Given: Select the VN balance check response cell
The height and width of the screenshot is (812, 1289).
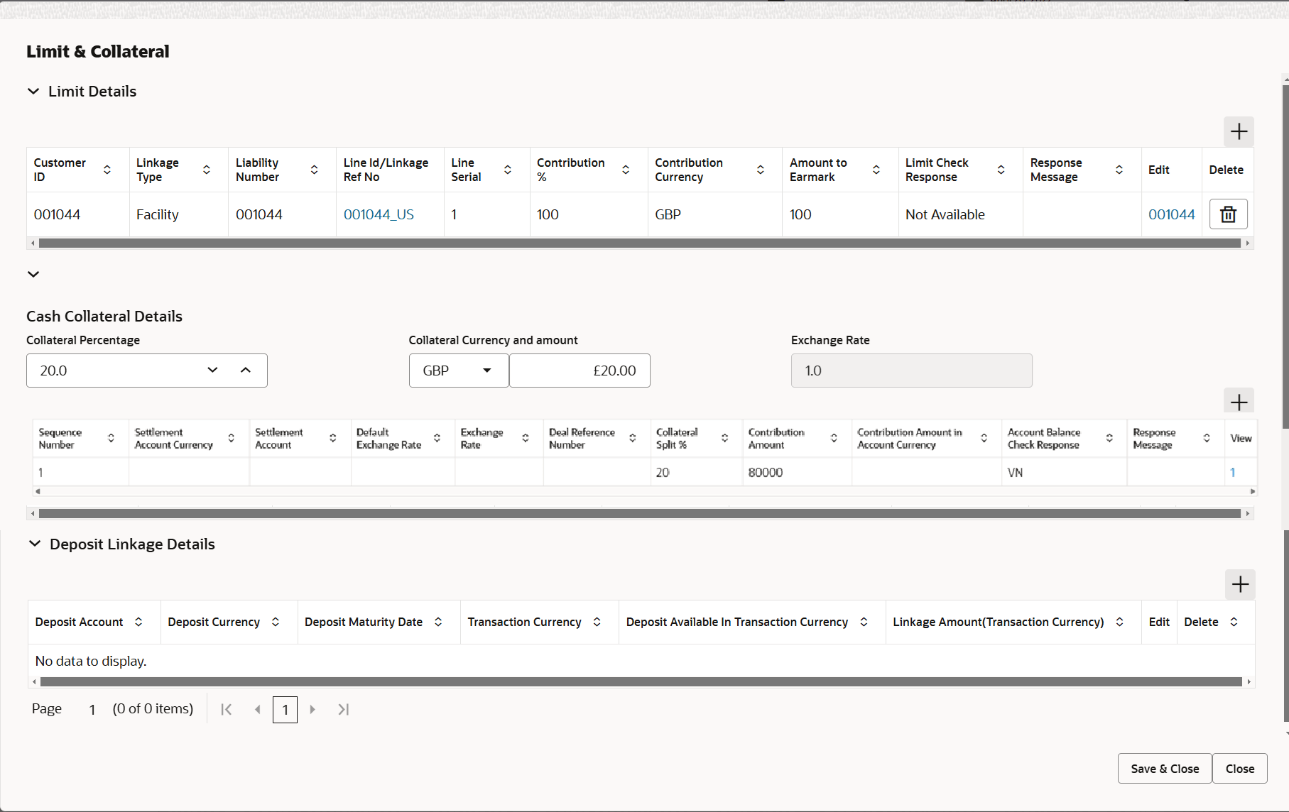Looking at the screenshot, I should (x=1064, y=473).
